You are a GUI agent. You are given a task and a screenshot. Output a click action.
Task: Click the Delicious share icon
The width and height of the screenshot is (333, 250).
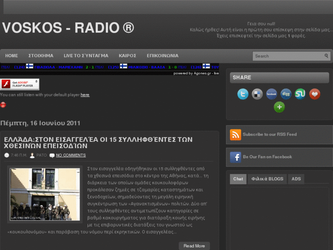pos(257,94)
